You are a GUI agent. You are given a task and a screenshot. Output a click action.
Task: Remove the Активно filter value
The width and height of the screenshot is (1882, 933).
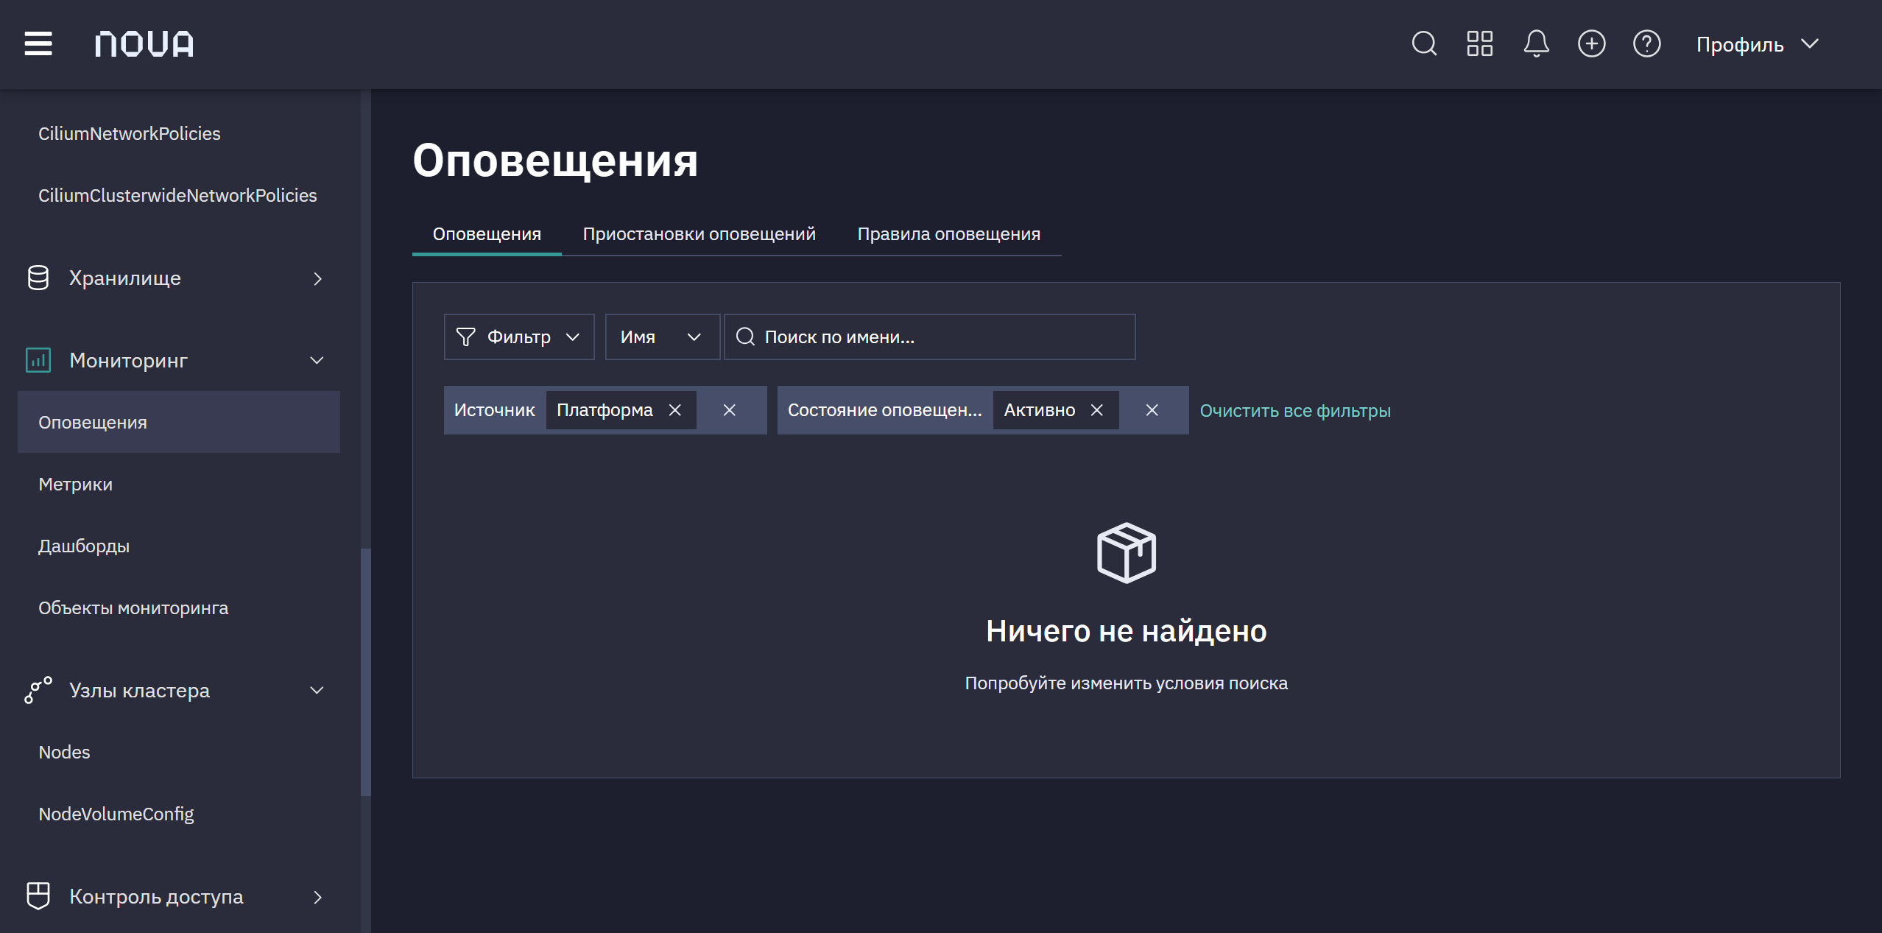(x=1096, y=410)
